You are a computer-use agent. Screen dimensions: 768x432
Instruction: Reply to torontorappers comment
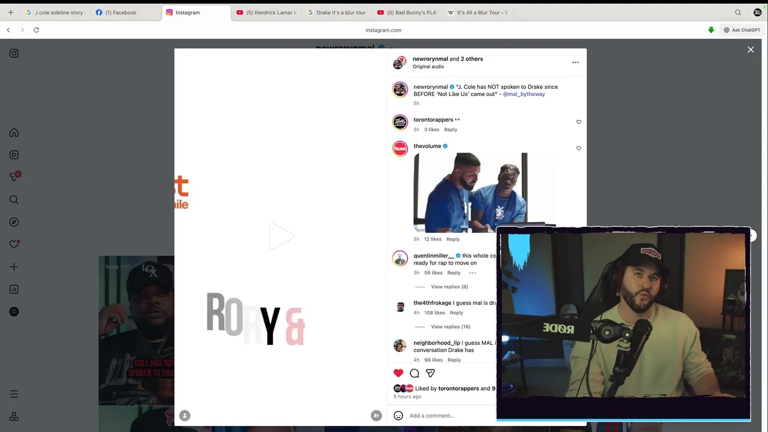tap(451, 130)
